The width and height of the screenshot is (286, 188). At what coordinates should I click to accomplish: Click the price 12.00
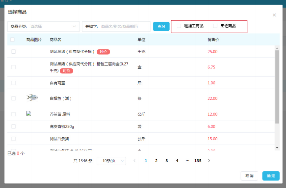click(x=212, y=114)
